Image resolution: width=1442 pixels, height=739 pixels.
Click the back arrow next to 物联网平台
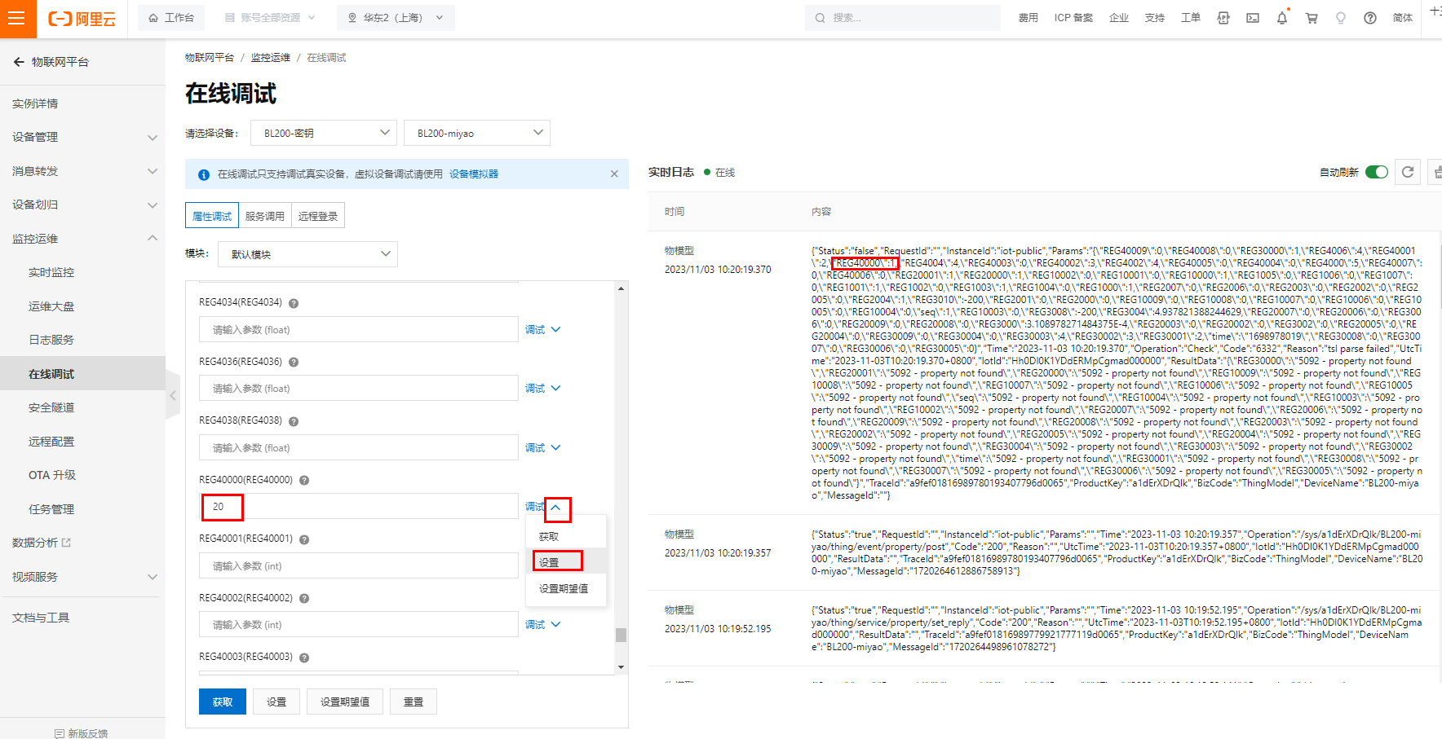[19, 62]
